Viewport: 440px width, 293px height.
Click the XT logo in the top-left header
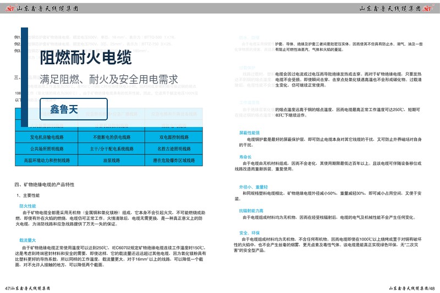coord(10,9)
